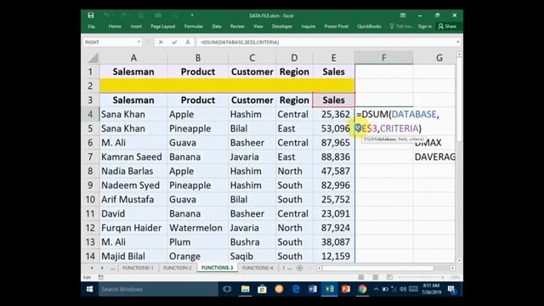Viewport: 544px width, 306px height.
Task: Select cell with Nadeem Syed
Action: pyautogui.click(x=133, y=185)
